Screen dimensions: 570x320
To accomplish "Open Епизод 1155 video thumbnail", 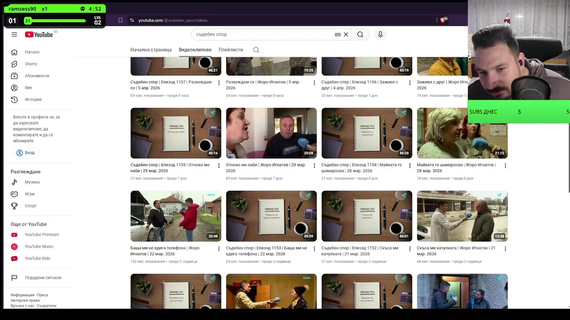I will point(176,133).
